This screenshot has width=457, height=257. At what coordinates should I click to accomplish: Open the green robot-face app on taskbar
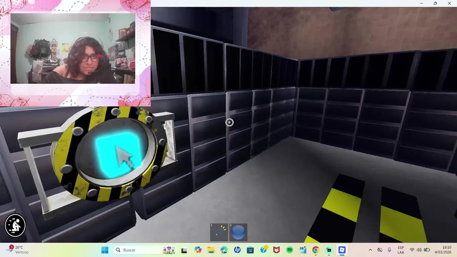point(329,250)
